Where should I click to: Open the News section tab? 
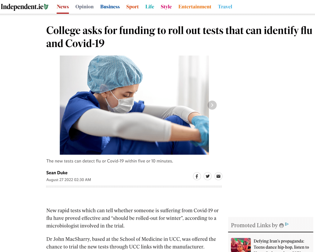click(63, 7)
